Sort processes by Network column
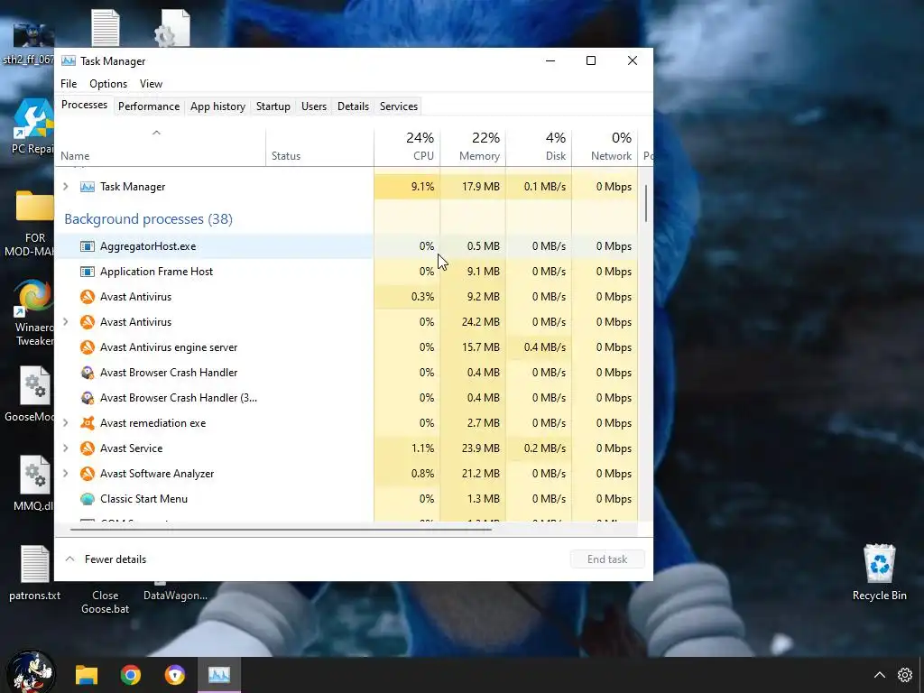 coord(605,147)
